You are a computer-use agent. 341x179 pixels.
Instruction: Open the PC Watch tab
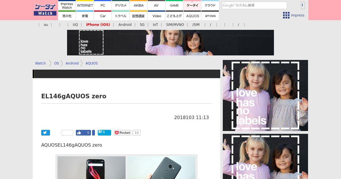click(103, 5)
